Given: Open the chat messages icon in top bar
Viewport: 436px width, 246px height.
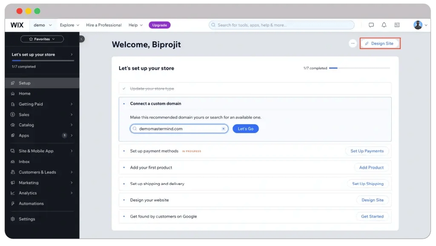Looking at the screenshot, I should (x=371, y=25).
